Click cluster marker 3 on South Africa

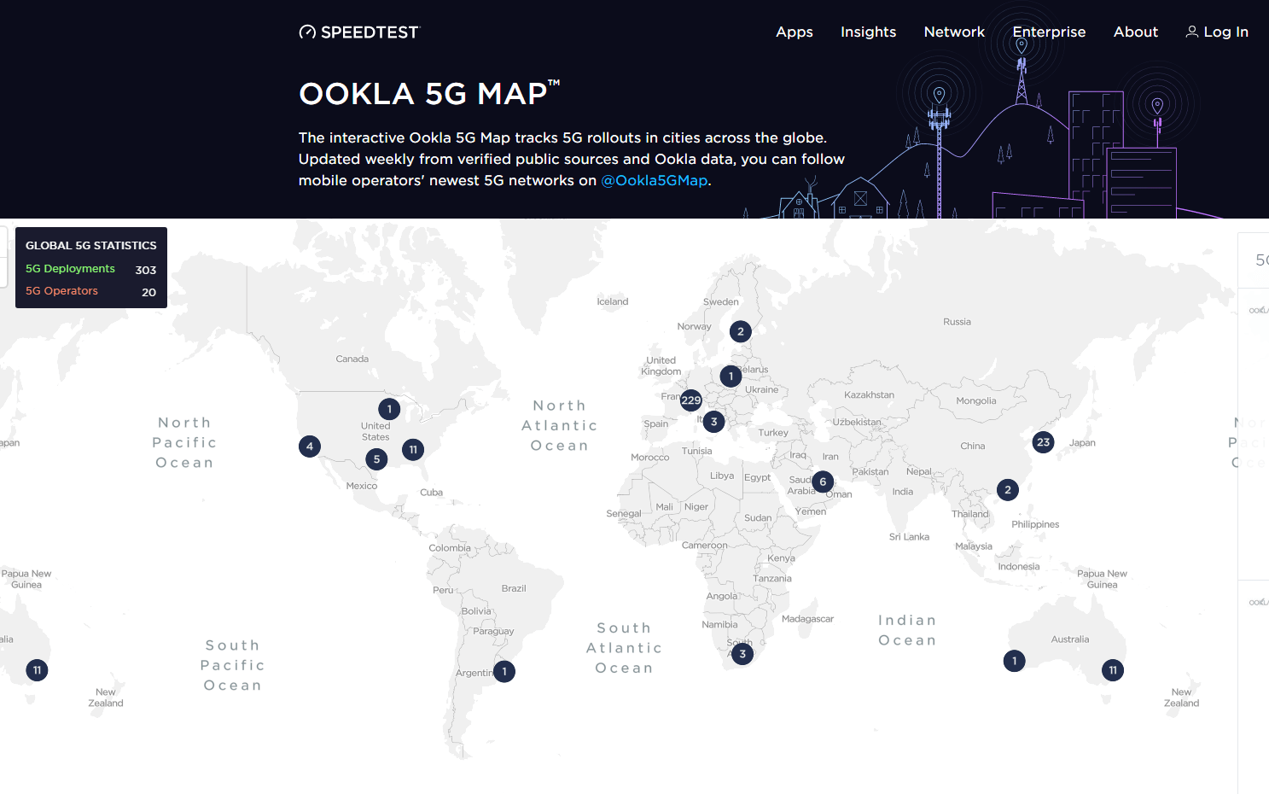pos(742,654)
